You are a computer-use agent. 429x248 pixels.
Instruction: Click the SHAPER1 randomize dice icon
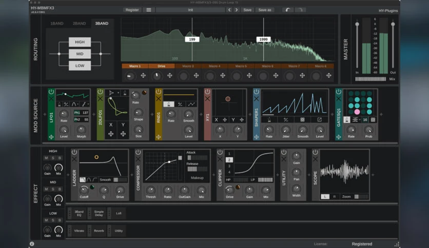click(x=302, y=119)
